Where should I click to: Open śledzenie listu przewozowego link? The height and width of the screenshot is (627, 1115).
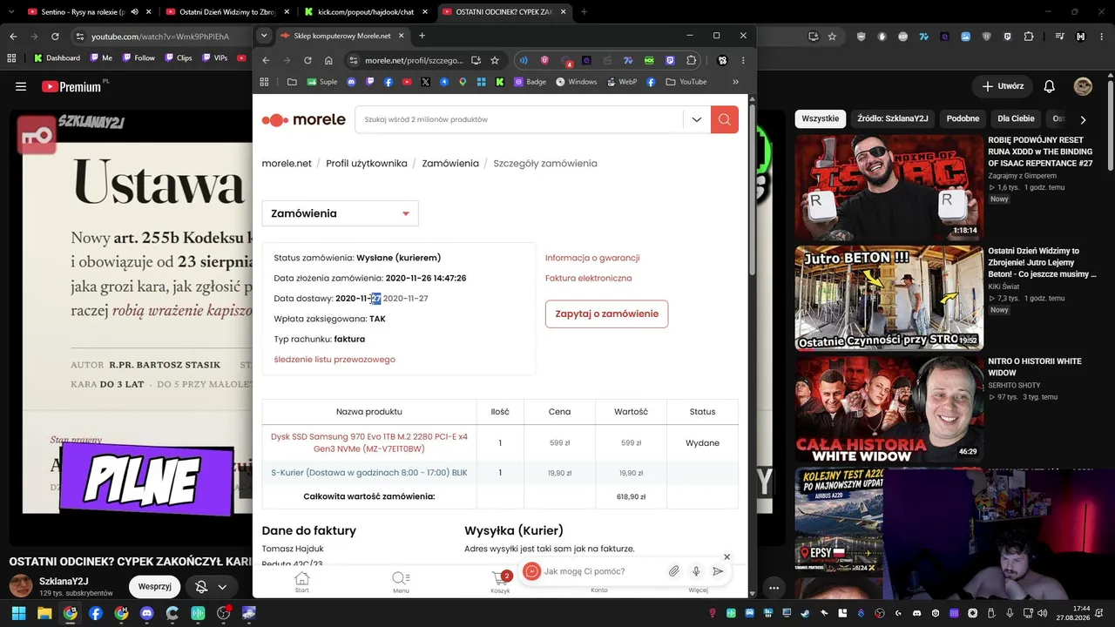(x=334, y=360)
